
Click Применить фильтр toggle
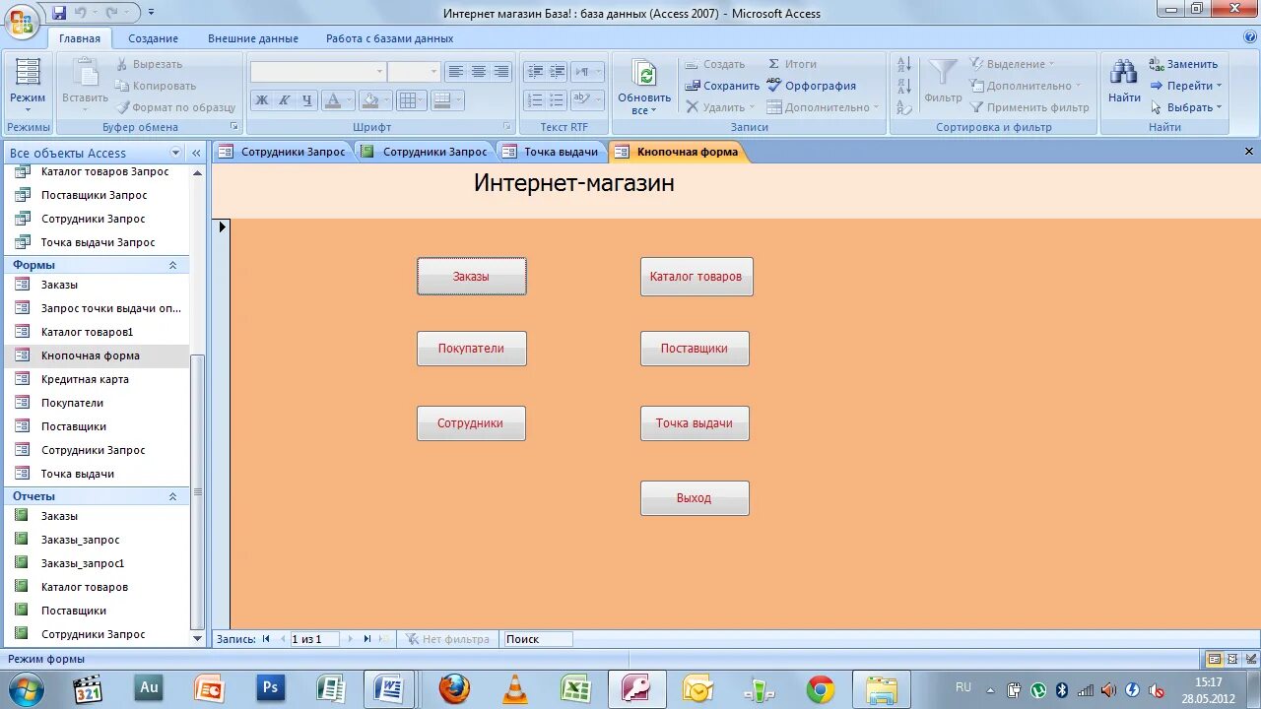click(1029, 107)
